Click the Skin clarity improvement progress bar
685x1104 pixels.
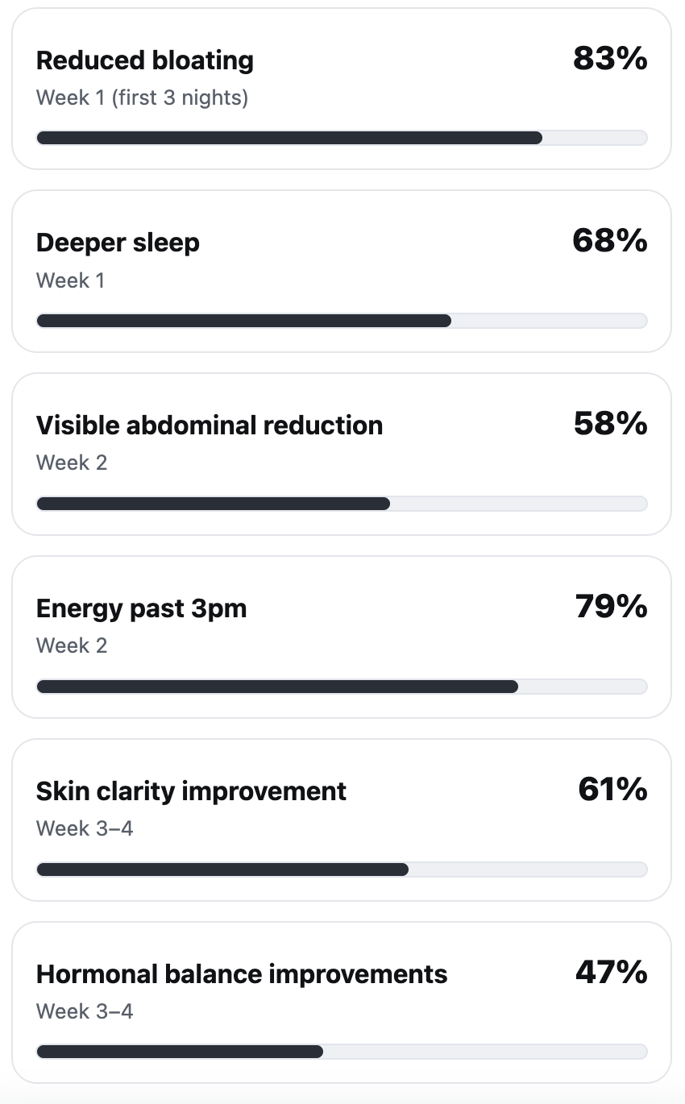click(x=342, y=870)
